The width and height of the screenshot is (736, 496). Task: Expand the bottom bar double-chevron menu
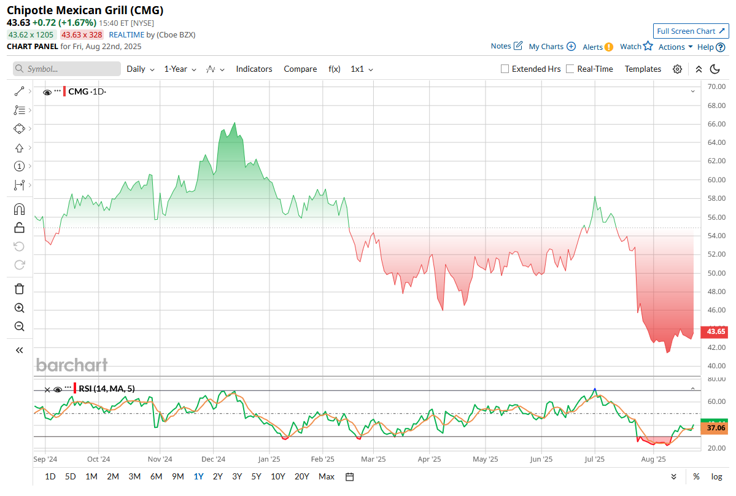(673, 477)
